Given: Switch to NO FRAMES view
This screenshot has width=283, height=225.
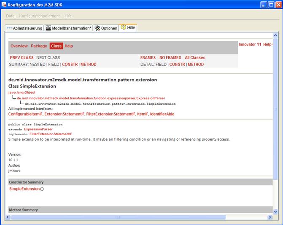Looking at the screenshot, I should [170, 57].
